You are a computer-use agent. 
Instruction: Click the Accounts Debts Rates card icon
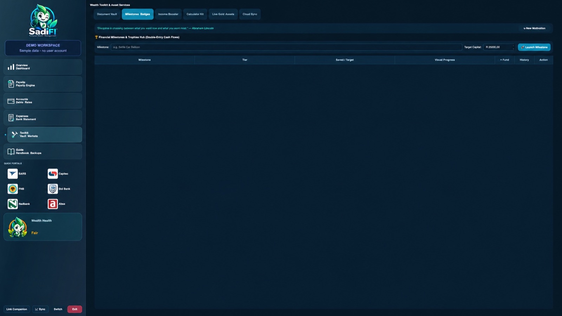click(x=11, y=101)
